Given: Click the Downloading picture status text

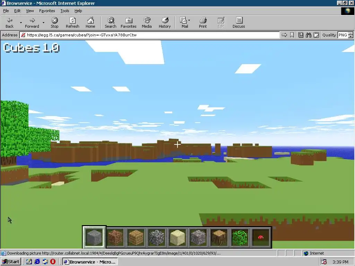Looking at the screenshot, I should [114, 253].
